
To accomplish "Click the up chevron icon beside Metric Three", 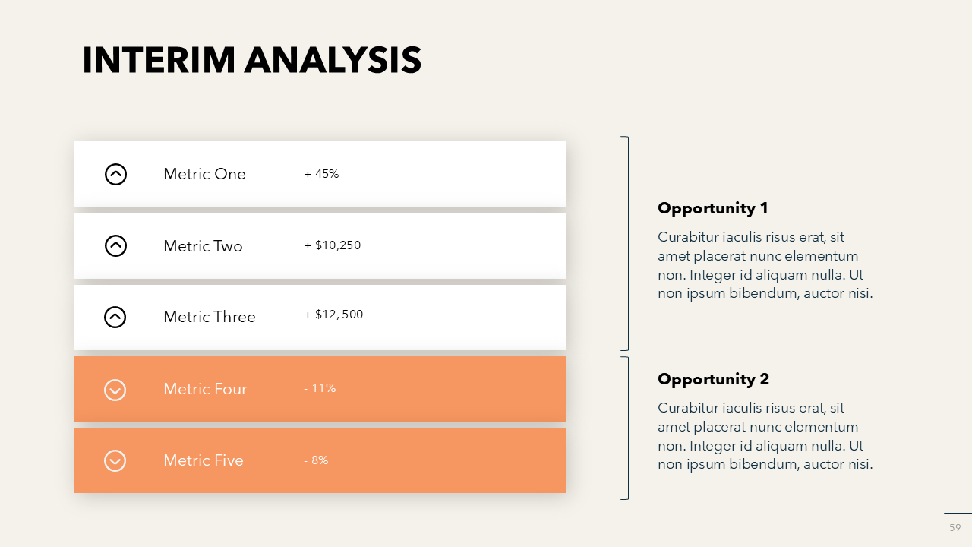I will (115, 317).
